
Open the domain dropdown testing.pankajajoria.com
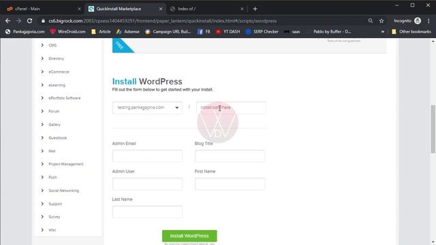[147, 108]
